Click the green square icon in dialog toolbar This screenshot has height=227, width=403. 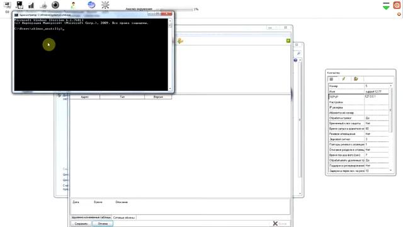[x=288, y=40]
